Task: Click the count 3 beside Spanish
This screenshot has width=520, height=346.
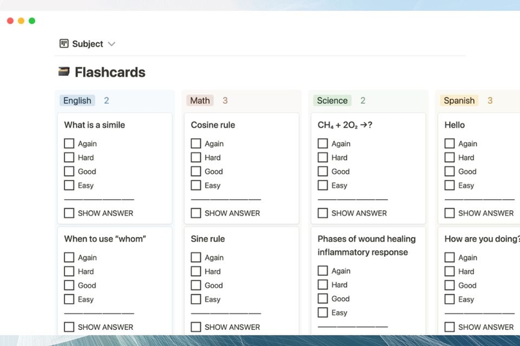Action: coord(490,101)
